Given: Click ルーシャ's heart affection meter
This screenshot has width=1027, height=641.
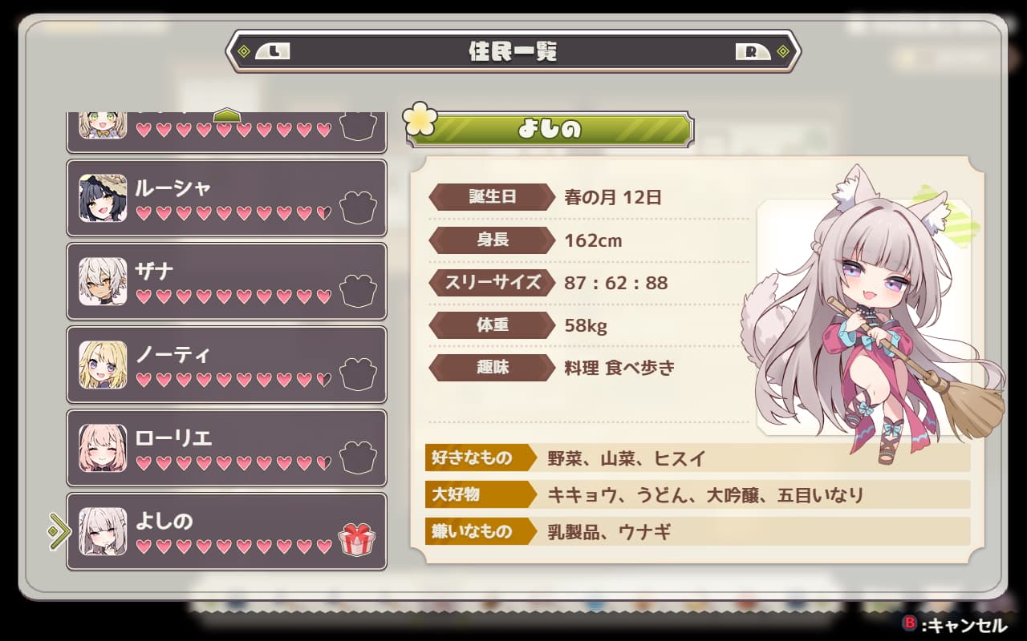Looking at the screenshot, I should (233, 213).
